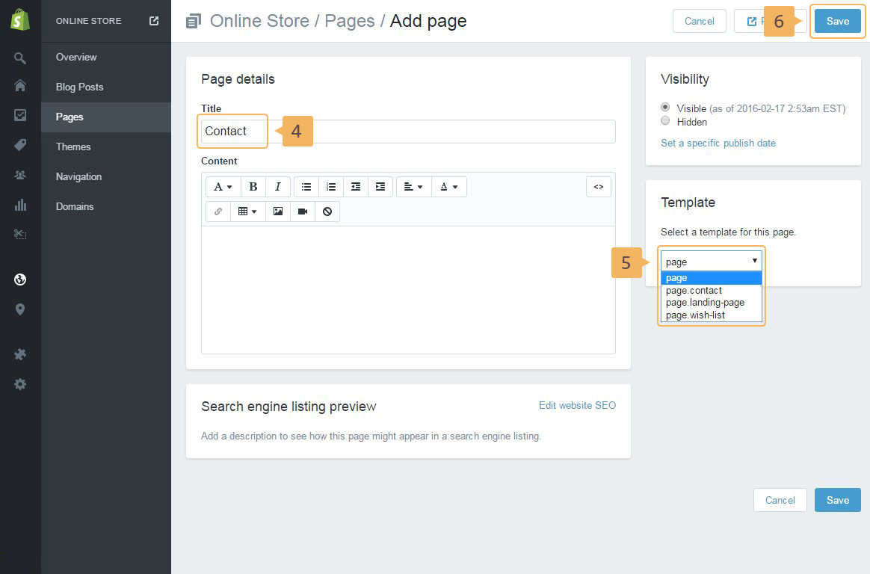The width and height of the screenshot is (870, 574).
Task: Go to Navigation in sidebar
Action: tap(78, 176)
